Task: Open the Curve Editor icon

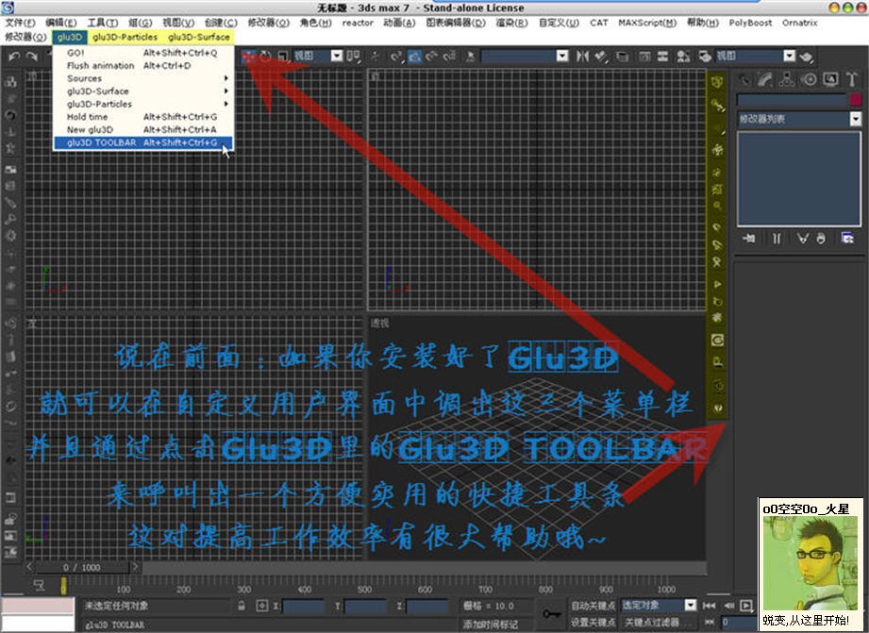Action: pyautogui.click(x=644, y=57)
